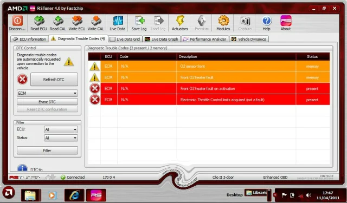Image resolution: width=347 pixels, height=203 pixels.
Task: Open the Performance Analyzer tab
Action: (x=205, y=39)
